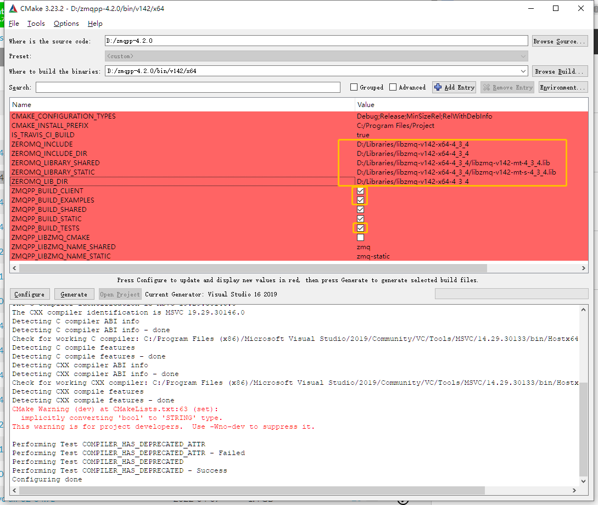
Task: Click the 'Configuring done' log line
Action: click(x=47, y=479)
